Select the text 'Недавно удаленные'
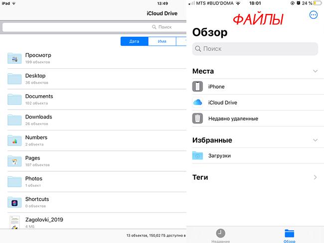 pos(233,119)
